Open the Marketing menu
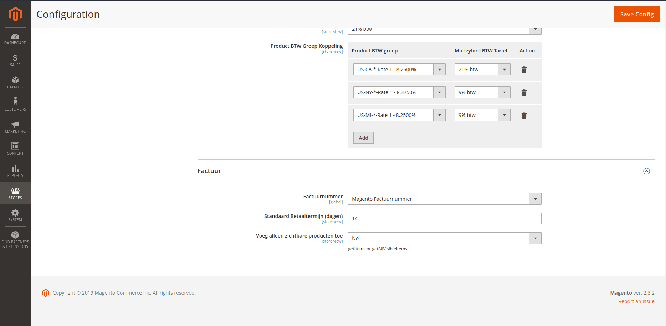 [x=15, y=127]
